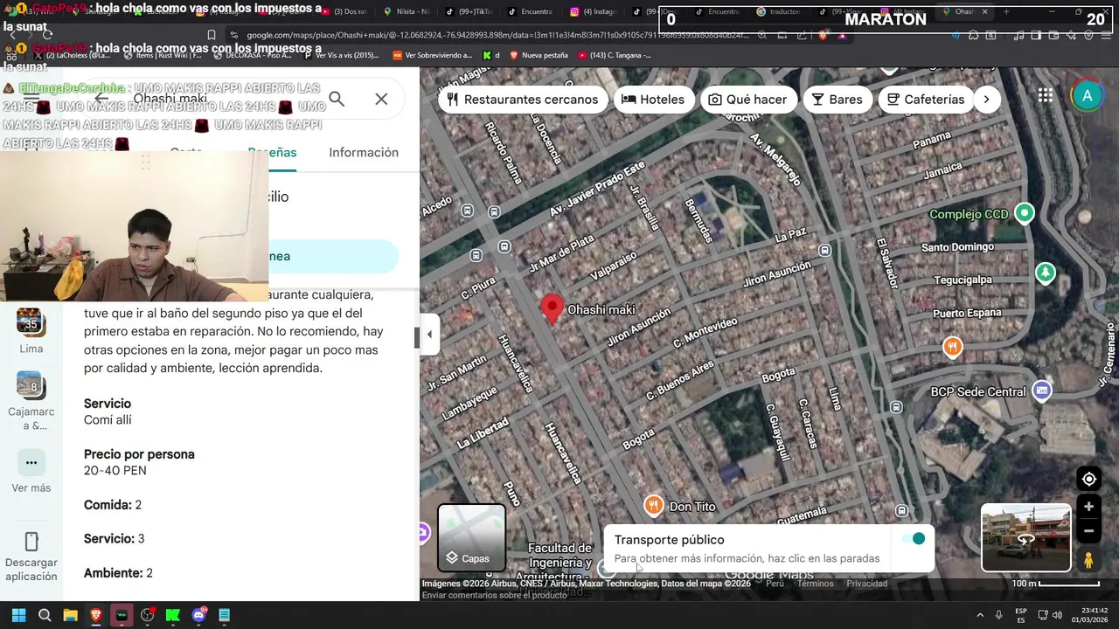
Task: Click ESP language indicator in taskbar
Action: (1021, 615)
